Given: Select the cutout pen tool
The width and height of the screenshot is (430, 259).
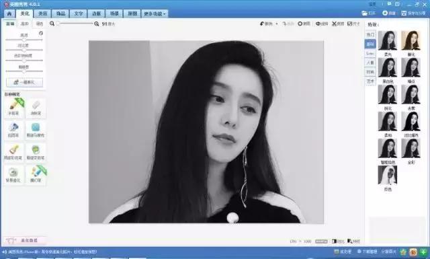Looking at the screenshot, I should [13, 130].
